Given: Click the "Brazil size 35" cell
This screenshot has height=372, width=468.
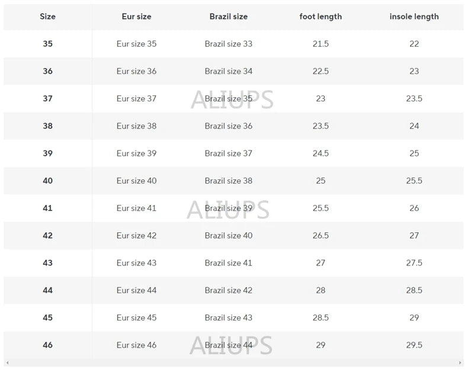Looking at the screenshot, I should [229, 99].
